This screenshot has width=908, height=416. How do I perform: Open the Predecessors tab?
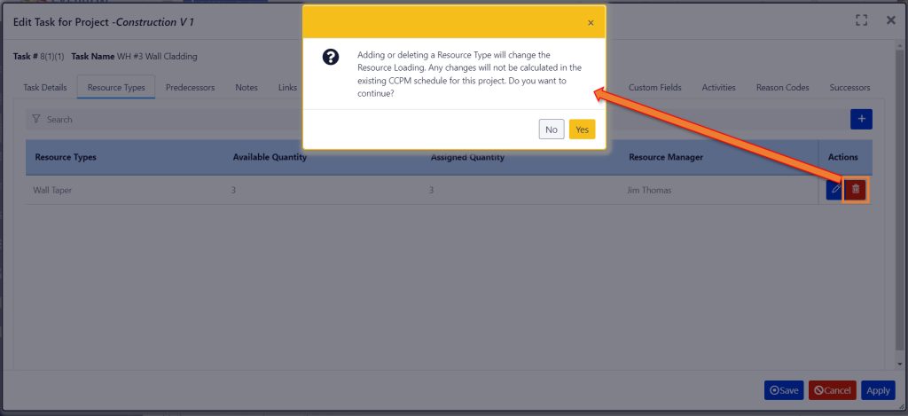tap(190, 88)
